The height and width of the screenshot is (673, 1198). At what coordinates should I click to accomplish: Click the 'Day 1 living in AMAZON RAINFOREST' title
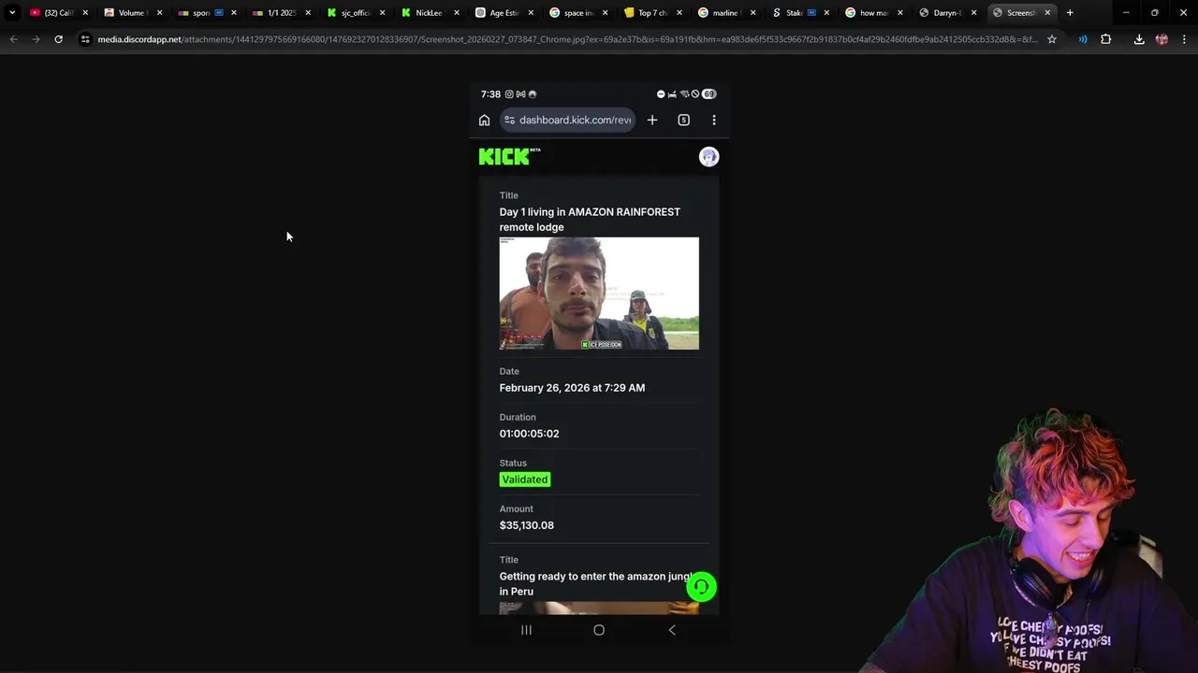[x=590, y=220]
